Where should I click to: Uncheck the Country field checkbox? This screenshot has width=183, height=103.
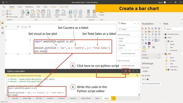click(x=166, y=61)
